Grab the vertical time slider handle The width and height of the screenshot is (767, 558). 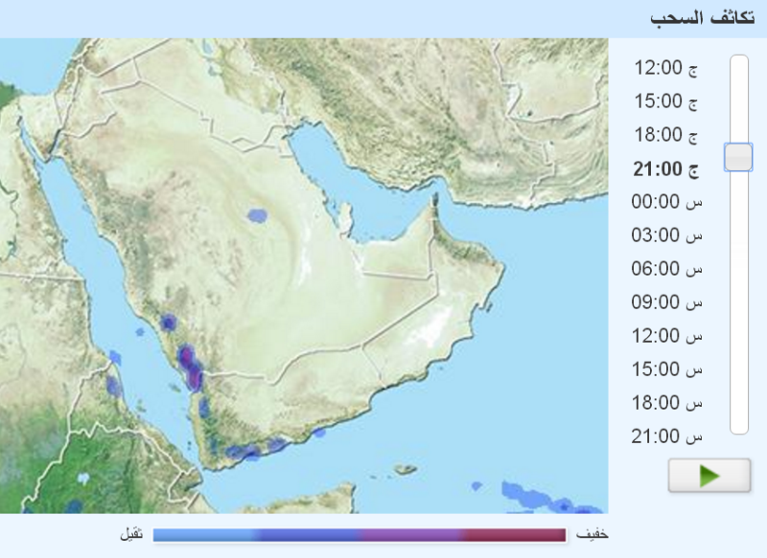click(738, 157)
